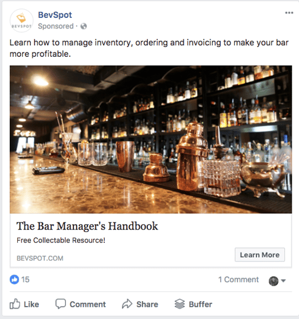
Task: Click the Comment speech bubble icon
Action: (x=60, y=304)
